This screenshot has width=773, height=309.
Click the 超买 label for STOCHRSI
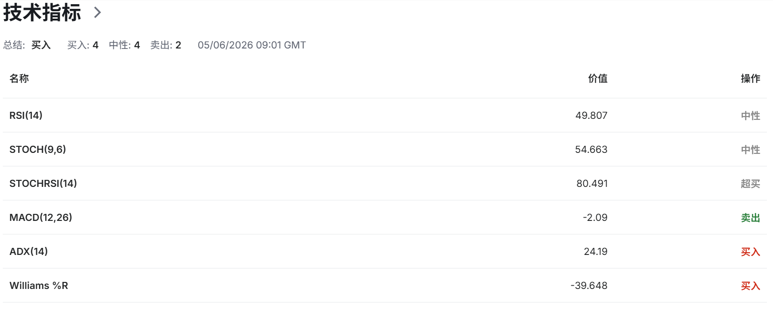point(751,184)
